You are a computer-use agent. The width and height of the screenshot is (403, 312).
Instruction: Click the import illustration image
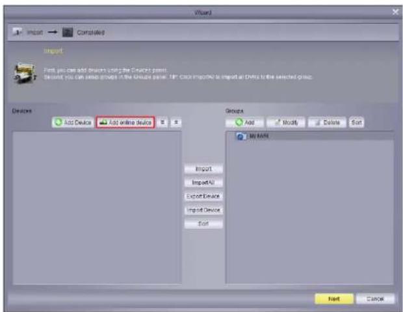click(25, 74)
